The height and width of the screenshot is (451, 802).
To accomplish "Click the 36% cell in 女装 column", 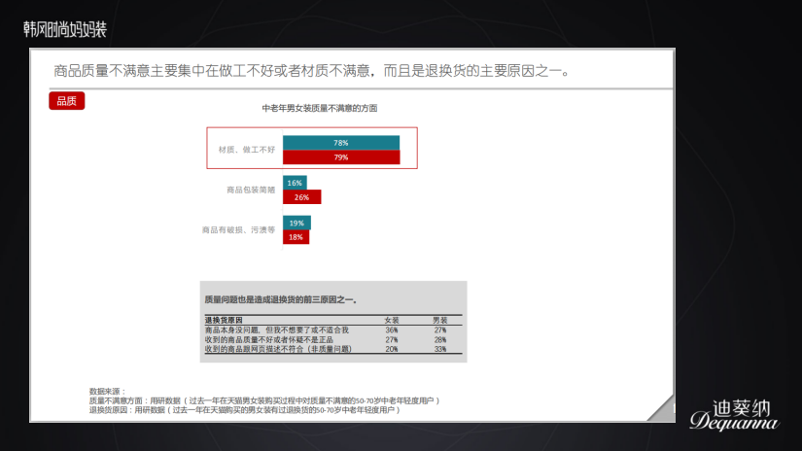I will pos(392,330).
